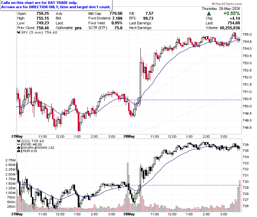This screenshot has width=257, height=217.
Task: Click the Fwd Yield value 0.95%
Action: coord(117,23)
